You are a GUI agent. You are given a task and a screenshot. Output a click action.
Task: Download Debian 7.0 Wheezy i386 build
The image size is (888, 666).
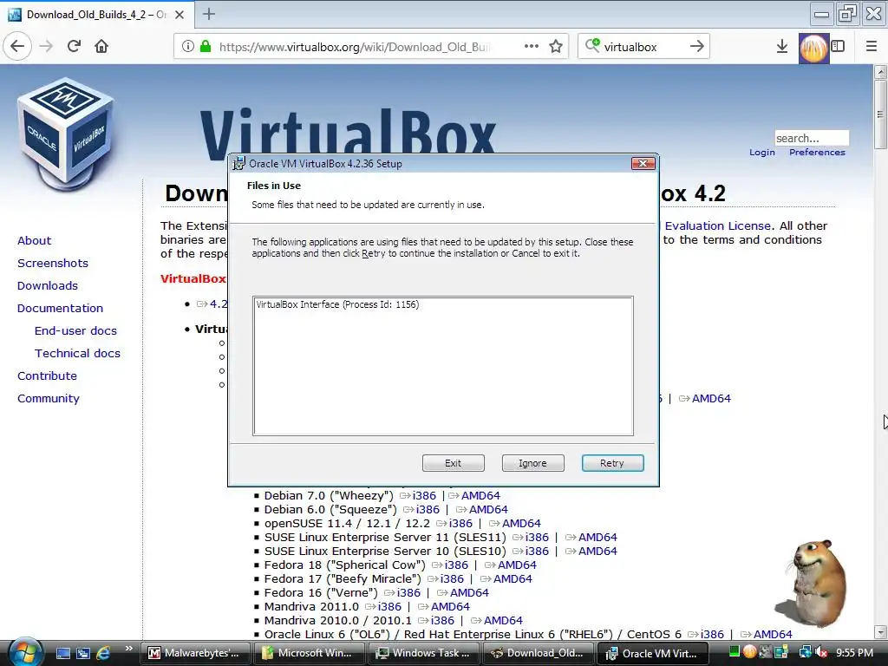point(424,495)
